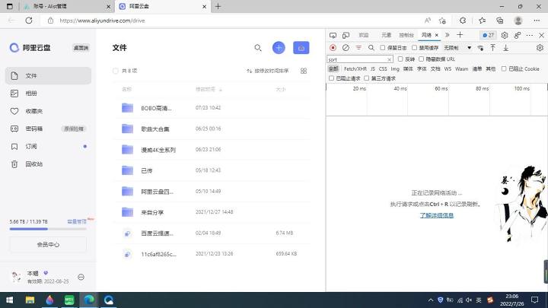Open the sort-order dropdown above file list
548x308 pixels.
[x=268, y=71]
